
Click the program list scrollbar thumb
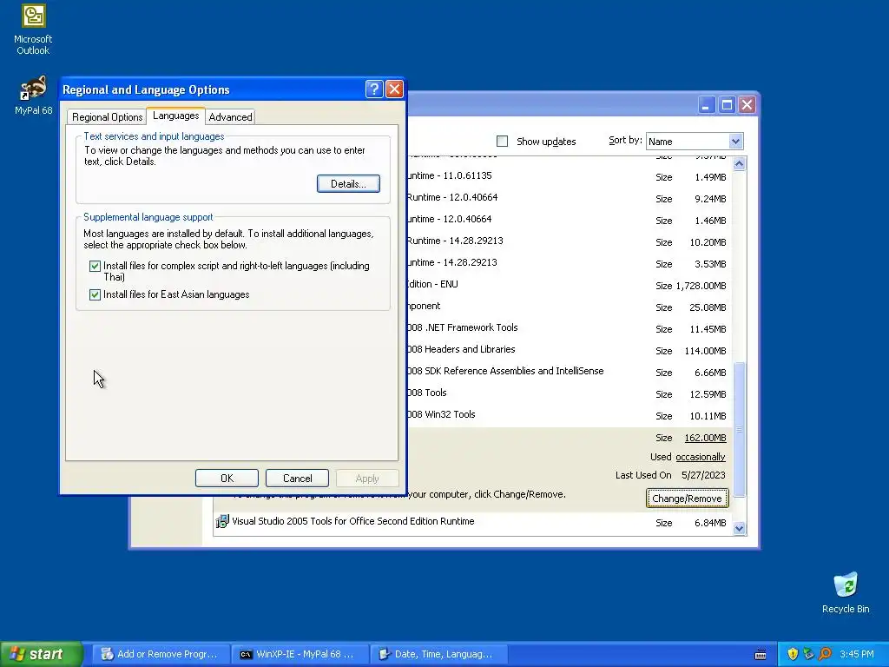coord(739,429)
